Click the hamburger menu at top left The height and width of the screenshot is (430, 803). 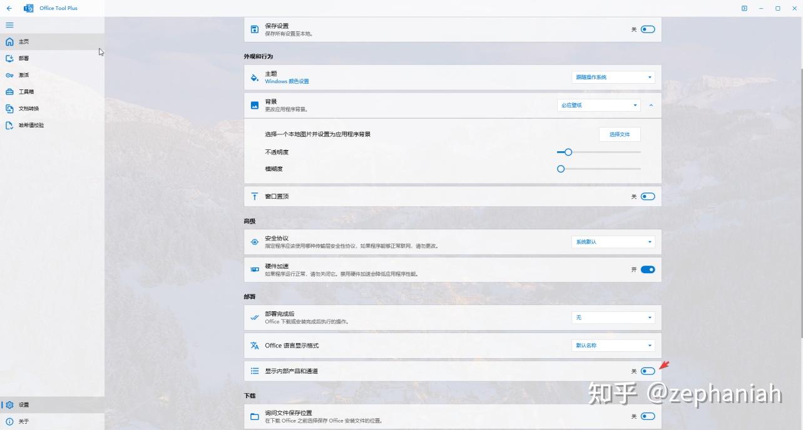pyautogui.click(x=9, y=25)
